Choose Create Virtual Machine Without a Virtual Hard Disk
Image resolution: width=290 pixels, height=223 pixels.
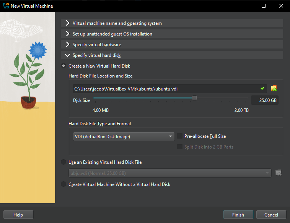coord(64,184)
